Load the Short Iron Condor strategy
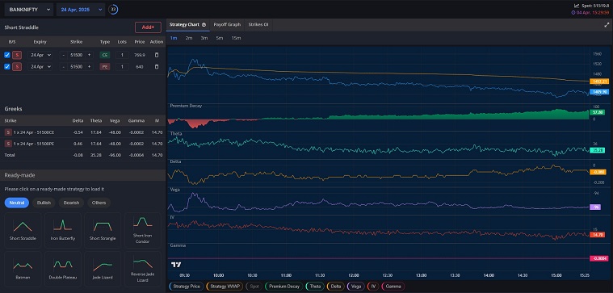Image resolution: width=613 pixels, height=293 pixels. point(142,230)
